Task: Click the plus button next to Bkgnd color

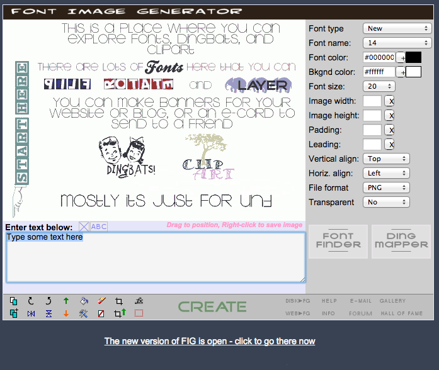Action: 401,72
